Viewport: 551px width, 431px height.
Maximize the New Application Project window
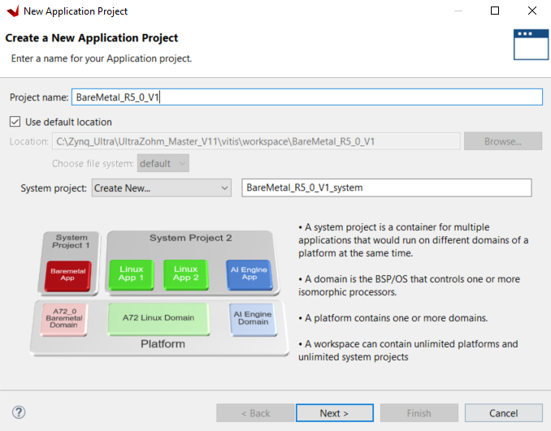pyautogui.click(x=495, y=11)
